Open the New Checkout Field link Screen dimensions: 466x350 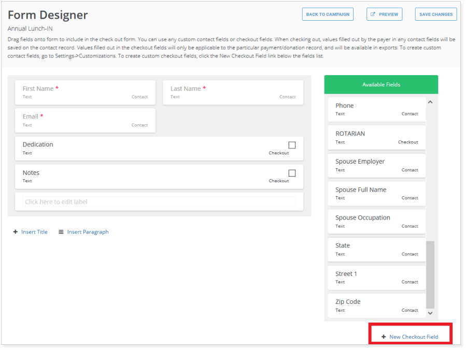tap(414, 337)
